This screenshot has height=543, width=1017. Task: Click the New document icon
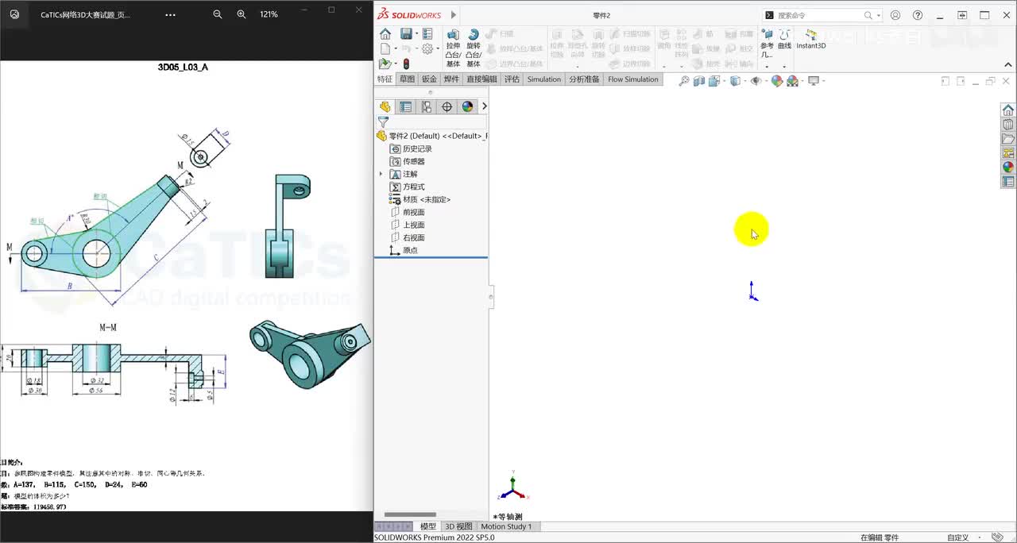coord(385,49)
